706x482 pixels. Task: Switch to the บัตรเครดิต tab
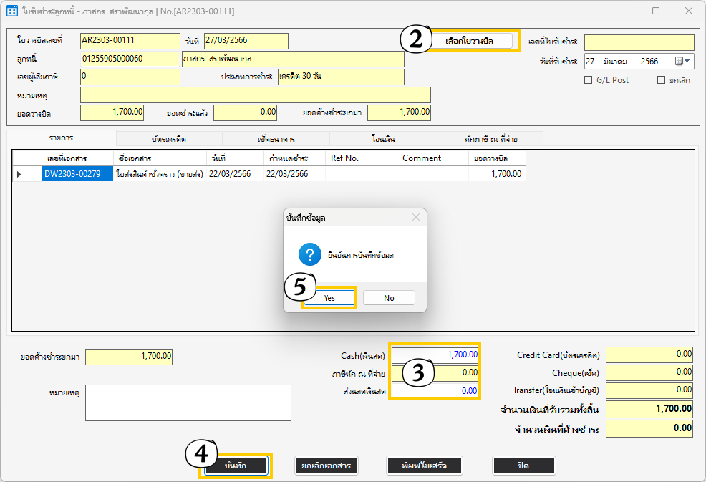click(169, 138)
